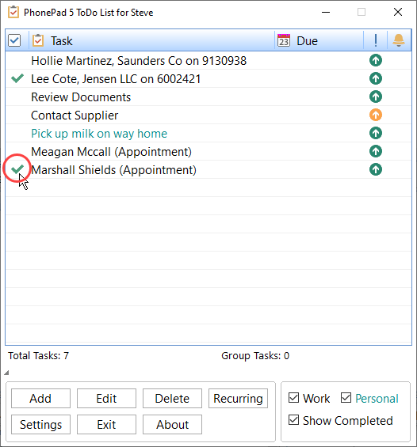Sort by the exclamation priority column header

pyautogui.click(x=376, y=40)
